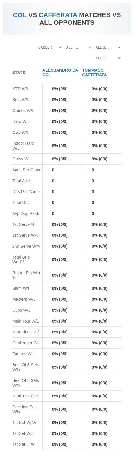Open Alessandro Da Col player profile

60,73
